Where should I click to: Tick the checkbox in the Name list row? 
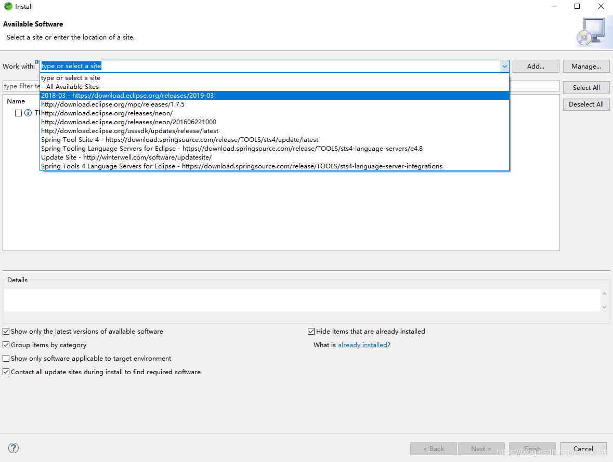pos(18,113)
